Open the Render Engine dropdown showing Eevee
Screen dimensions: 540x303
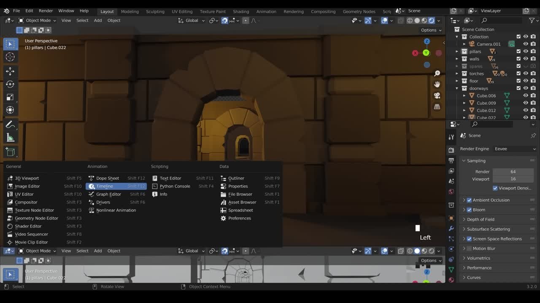[514, 148]
